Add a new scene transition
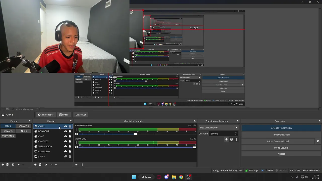Viewport: 322px width, 181px height. [x=226, y=139]
